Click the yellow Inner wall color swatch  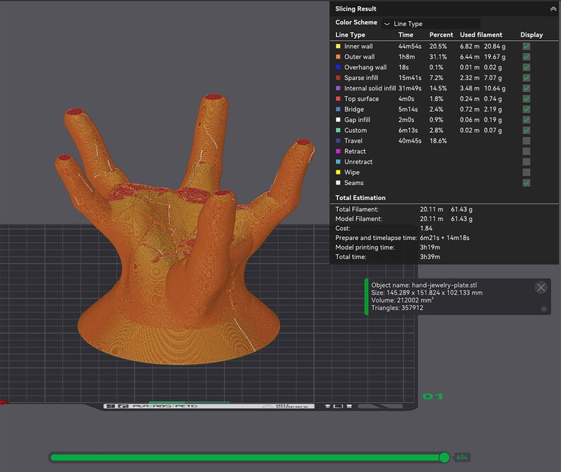tap(338, 46)
